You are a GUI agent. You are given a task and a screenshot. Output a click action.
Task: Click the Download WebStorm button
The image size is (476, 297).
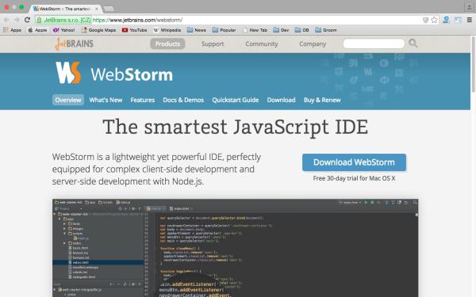click(354, 162)
